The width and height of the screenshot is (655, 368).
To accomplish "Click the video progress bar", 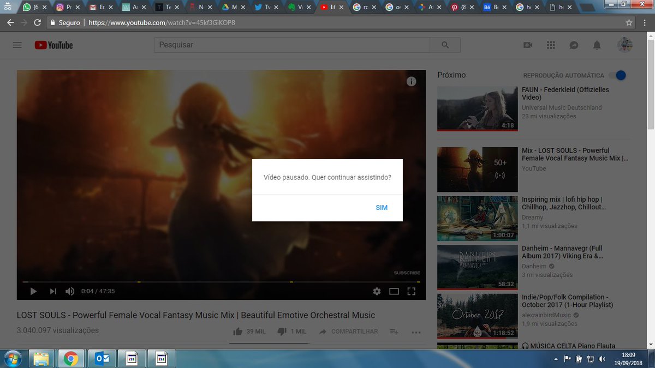I will tap(221, 282).
